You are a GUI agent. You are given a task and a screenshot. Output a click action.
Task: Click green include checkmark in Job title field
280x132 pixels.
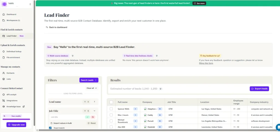pos(87,117)
